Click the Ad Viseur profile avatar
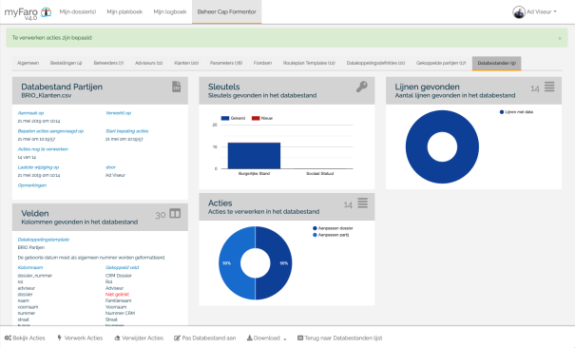The image size is (575, 348). point(519,11)
